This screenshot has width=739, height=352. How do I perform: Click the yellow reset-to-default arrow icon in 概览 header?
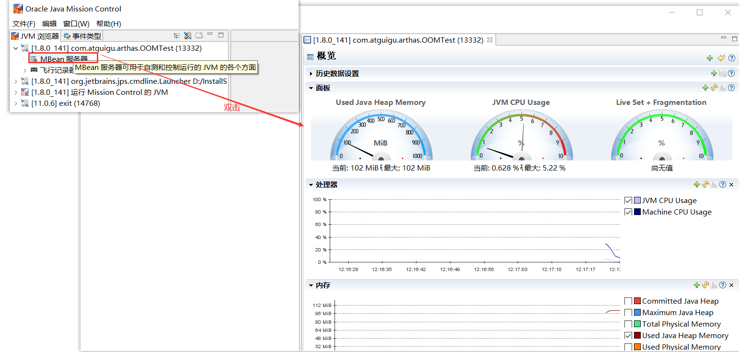tap(721, 58)
